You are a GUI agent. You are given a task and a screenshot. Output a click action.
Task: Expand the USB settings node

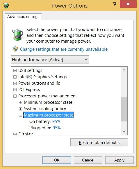point(15,71)
